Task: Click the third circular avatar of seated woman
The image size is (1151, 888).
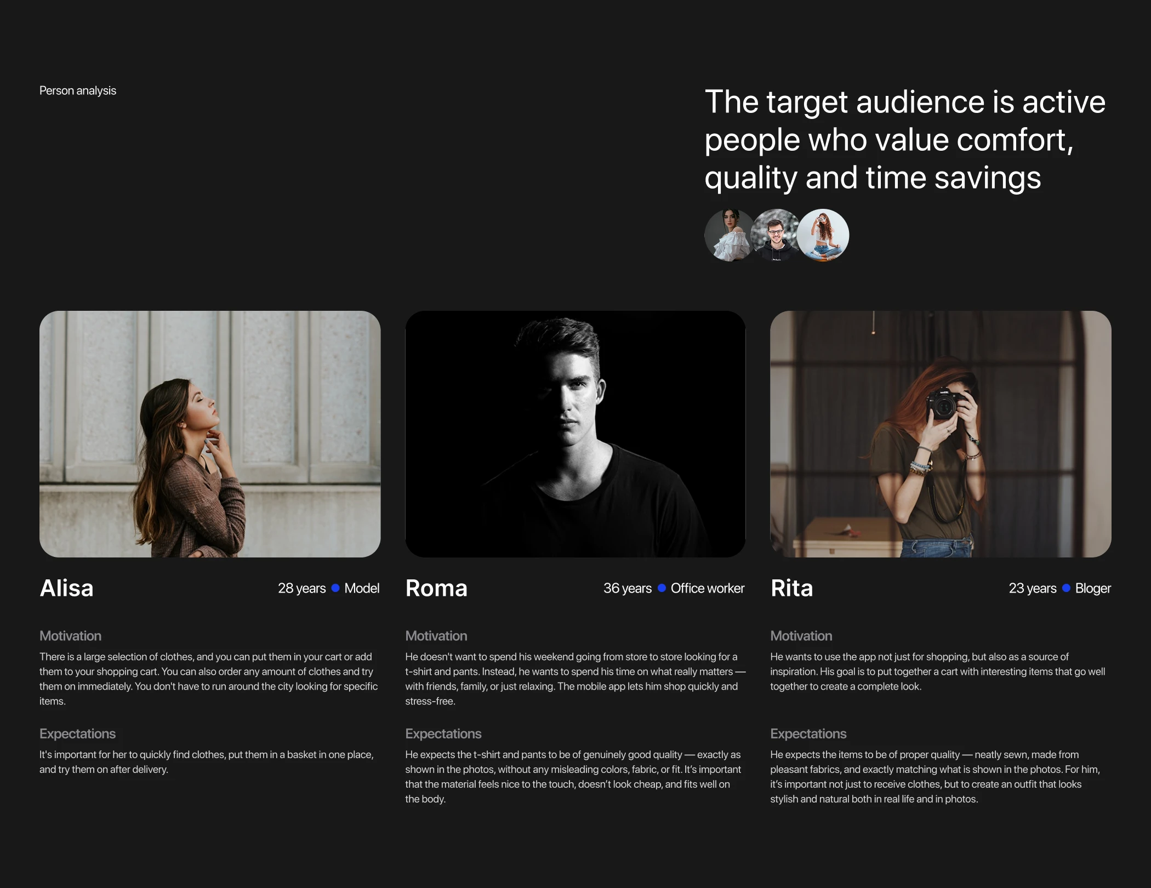Action: coord(823,235)
